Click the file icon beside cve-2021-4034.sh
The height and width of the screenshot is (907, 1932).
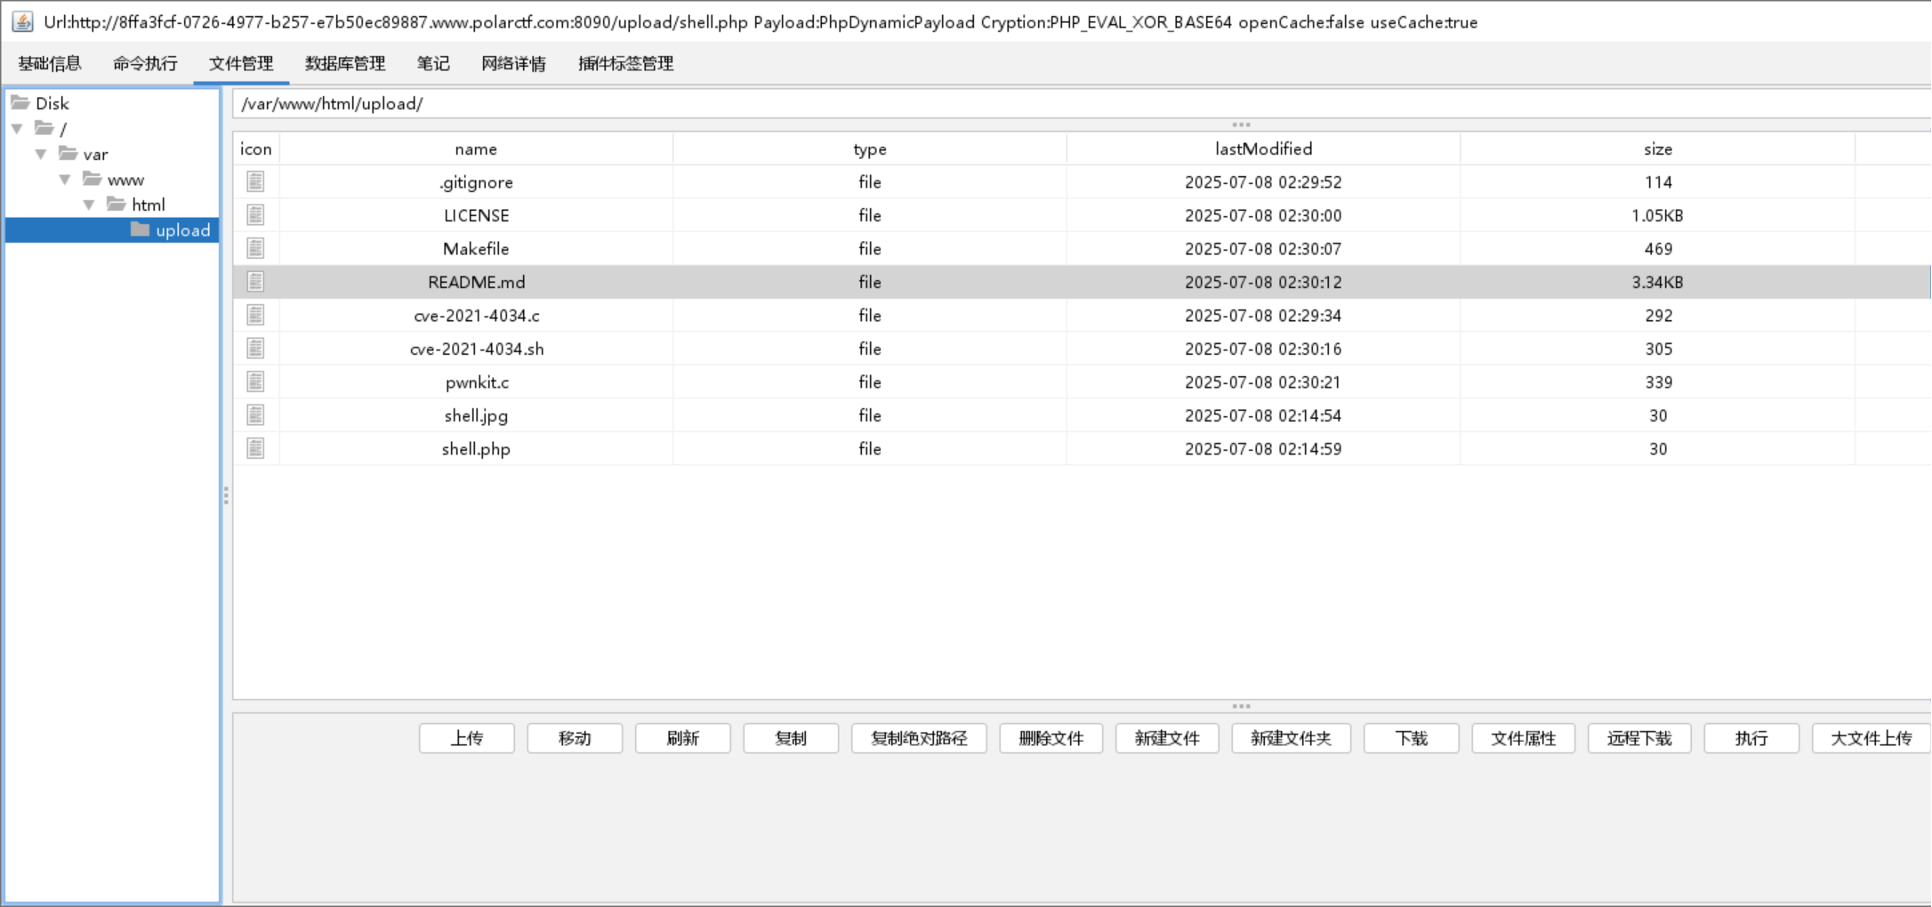click(255, 349)
